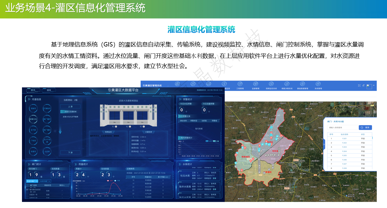Image resolution: width=387 pixels, height=208 pixels.
Task: Select the 武家大沟谭家闸 station entry
Action: point(70,112)
